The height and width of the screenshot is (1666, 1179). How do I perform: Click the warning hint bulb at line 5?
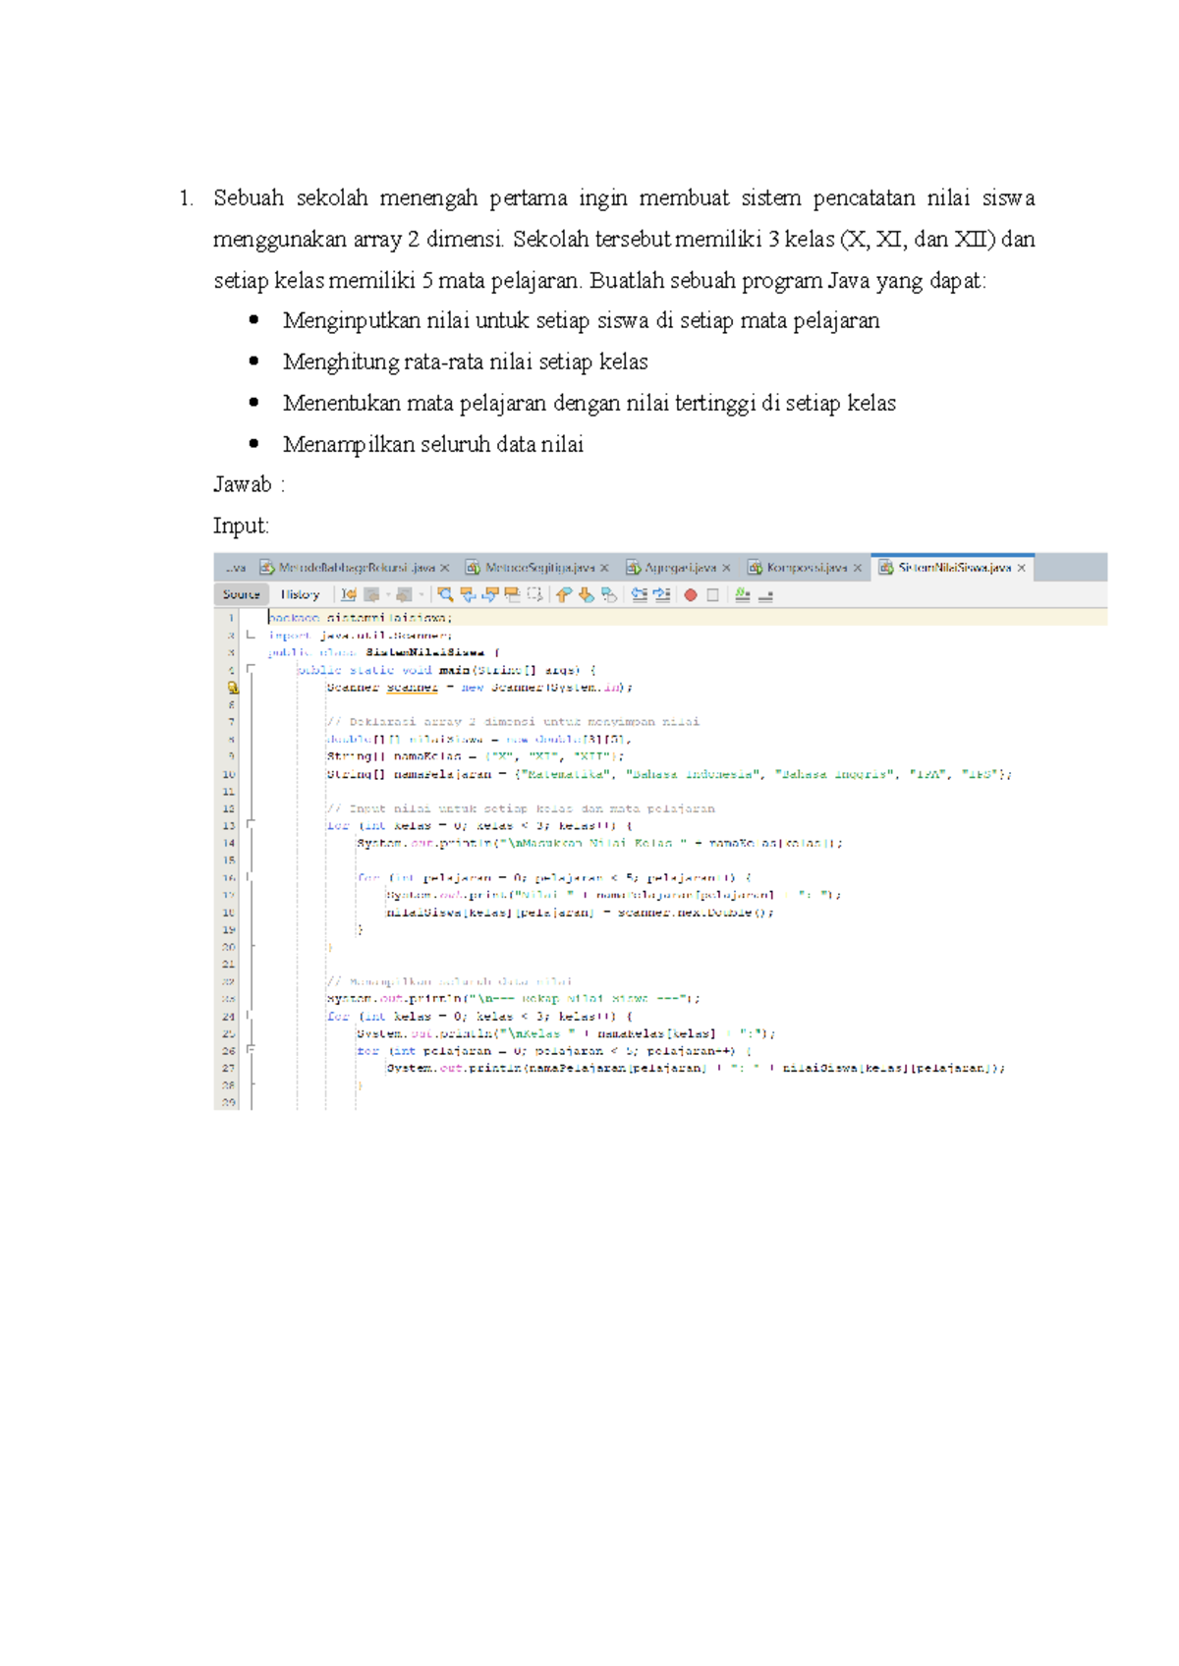pyautogui.click(x=233, y=688)
